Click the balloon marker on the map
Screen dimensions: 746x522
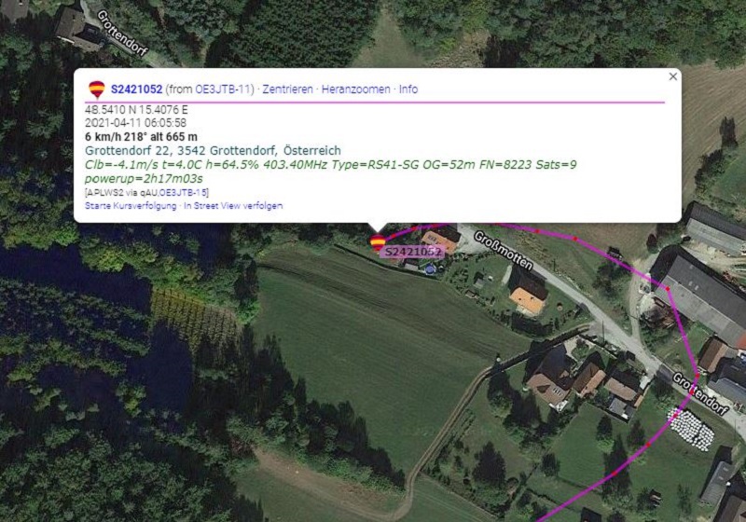(378, 242)
